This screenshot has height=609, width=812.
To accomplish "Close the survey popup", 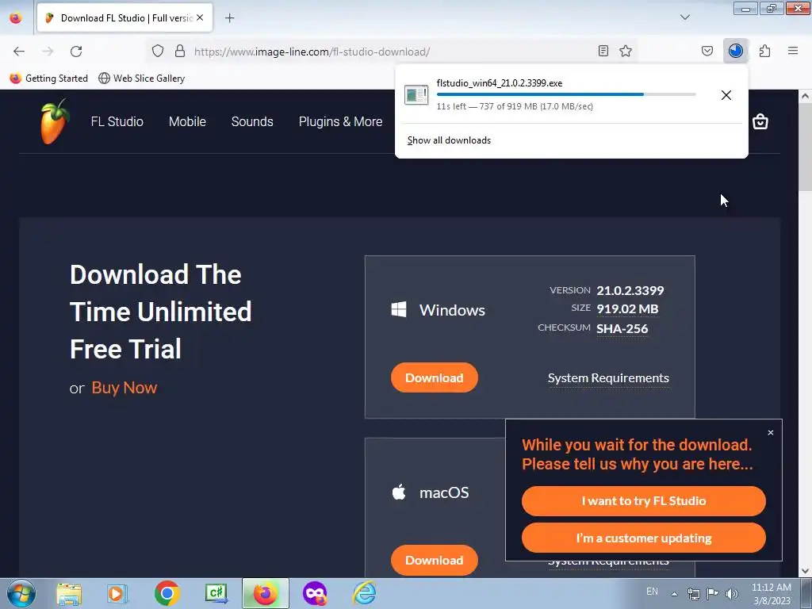I will [x=771, y=432].
